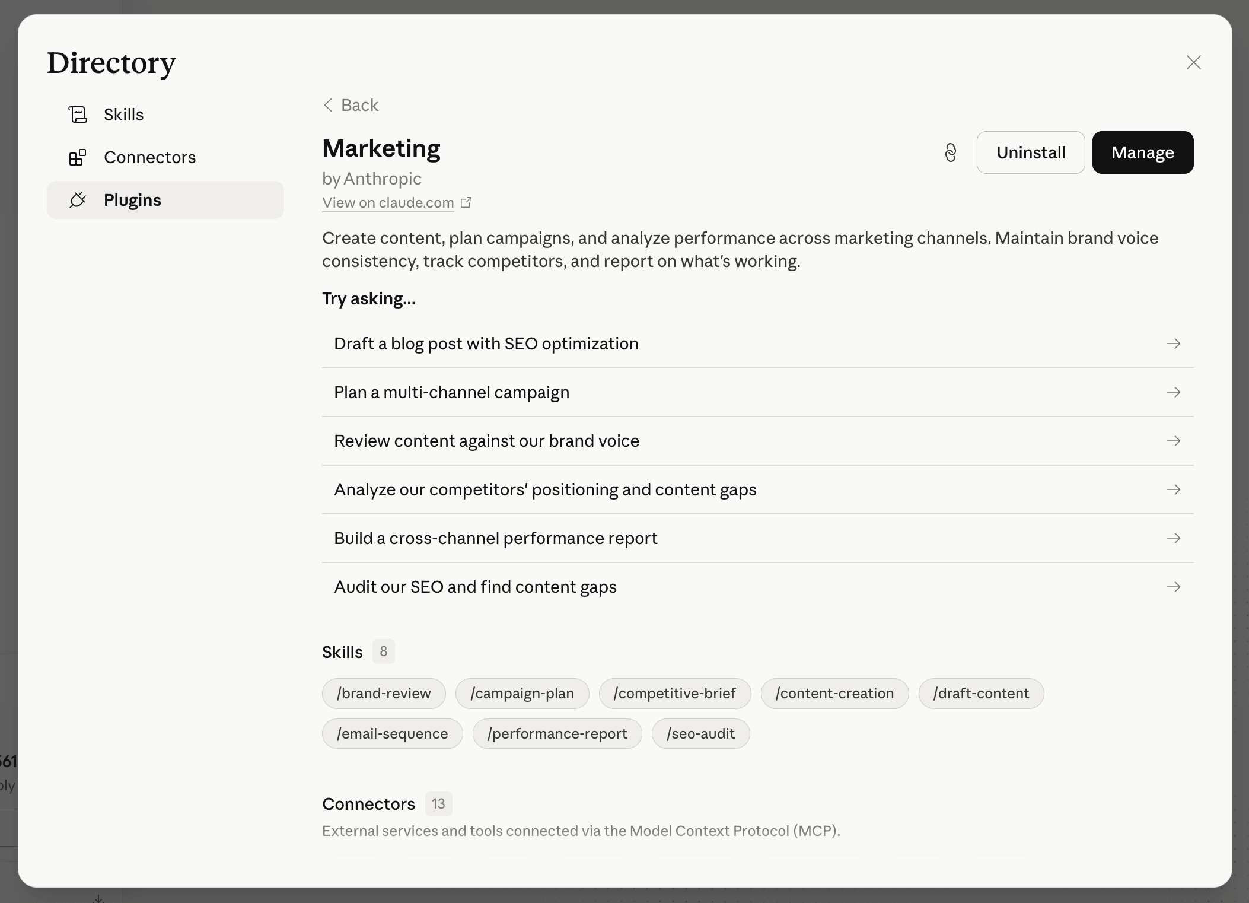The image size is (1249, 903).
Task: Select the Plugins section in sidebar
Action: tap(165, 200)
